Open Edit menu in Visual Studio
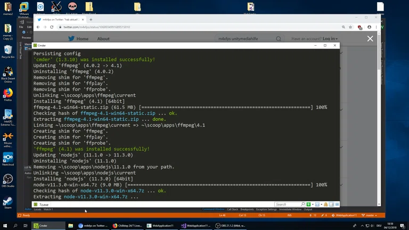Screen dimensions: 409x230 click(x=29, y=27)
